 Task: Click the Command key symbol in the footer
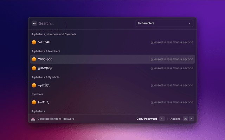point(185,119)
